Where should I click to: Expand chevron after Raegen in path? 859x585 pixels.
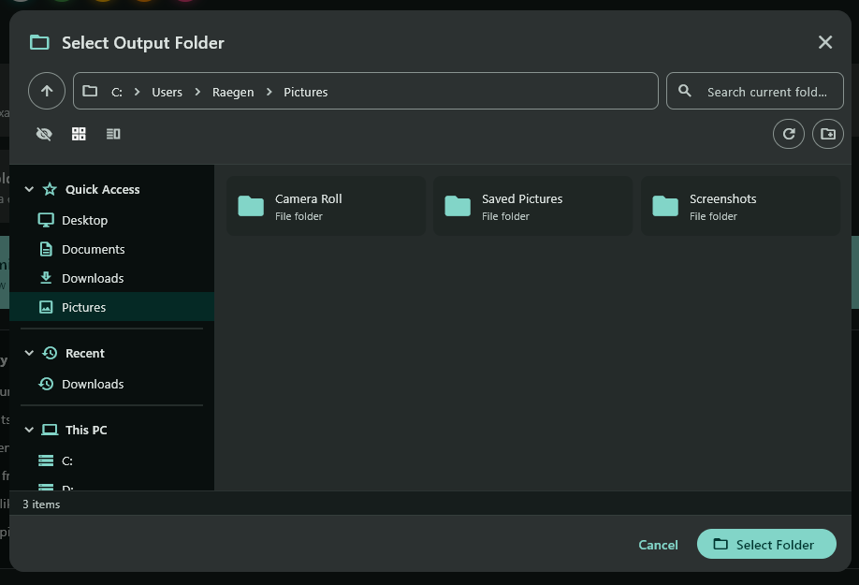point(269,92)
